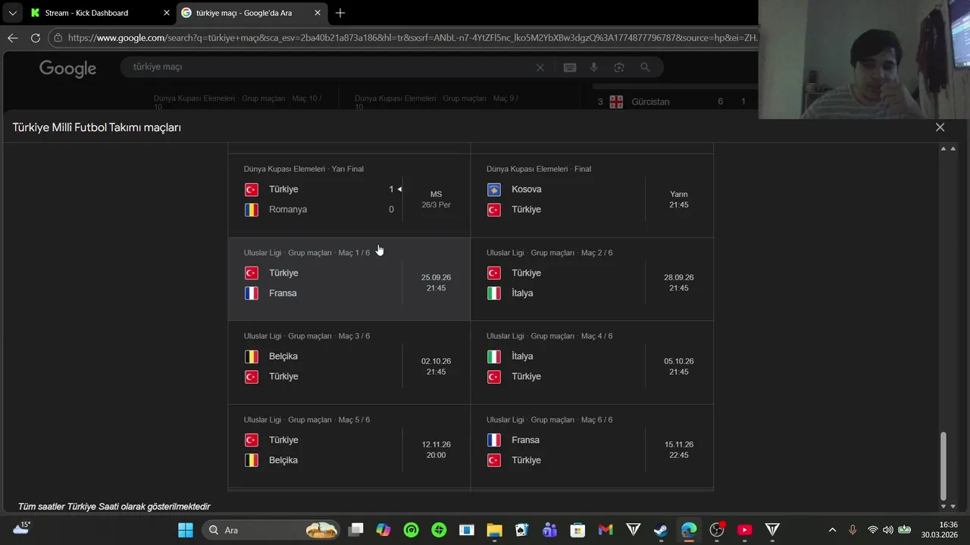The width and height of the screenshot is (970, 545).
Task: Click the Google logo
Action: 67,68
